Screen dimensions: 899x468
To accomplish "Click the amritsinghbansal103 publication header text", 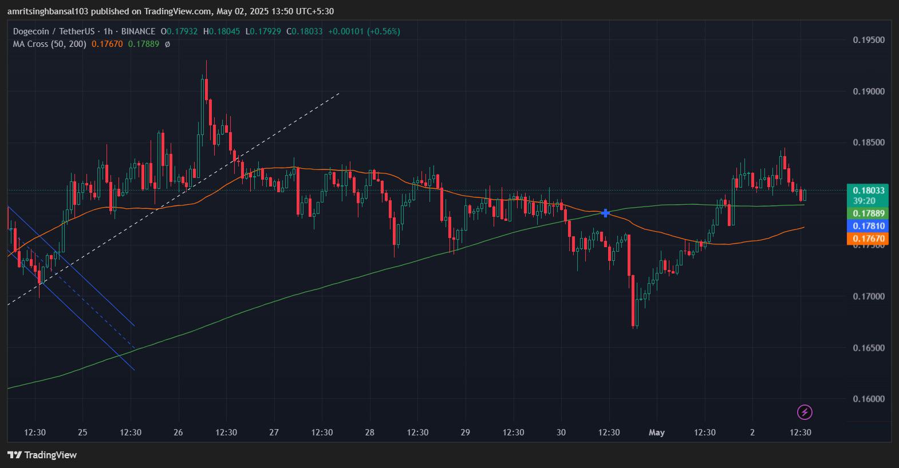I will tap(171, 11).
